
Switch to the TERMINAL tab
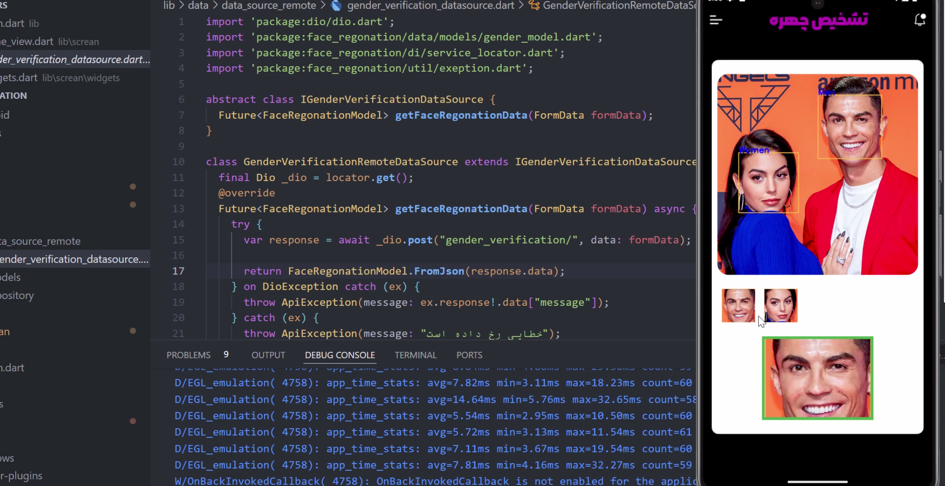pyautogui.click(x=415, y=355)
